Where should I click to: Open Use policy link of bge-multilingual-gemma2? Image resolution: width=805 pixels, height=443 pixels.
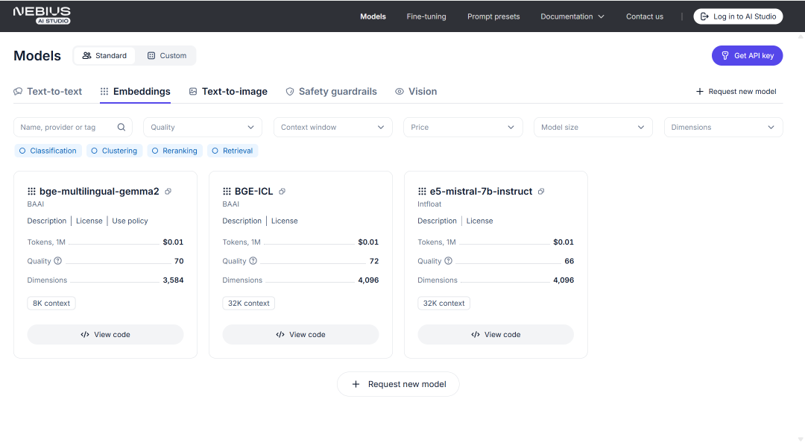[x=130, y=221]
